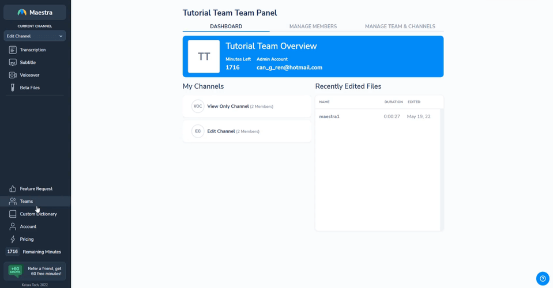553x288 pixels.
Task: Click the admin email can_g_ren@hotmail.com
Action: pyautogui.click(x=289, y=67)
